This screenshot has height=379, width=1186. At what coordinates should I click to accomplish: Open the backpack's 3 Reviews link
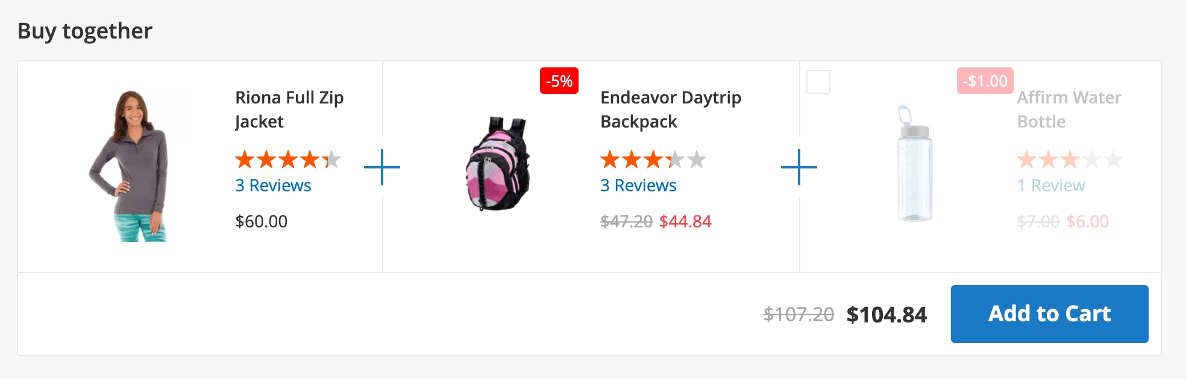pos(637,185)
